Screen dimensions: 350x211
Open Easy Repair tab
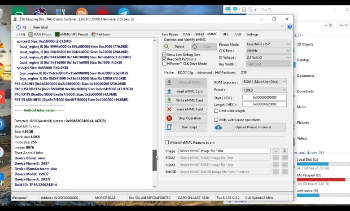point(170,34)
